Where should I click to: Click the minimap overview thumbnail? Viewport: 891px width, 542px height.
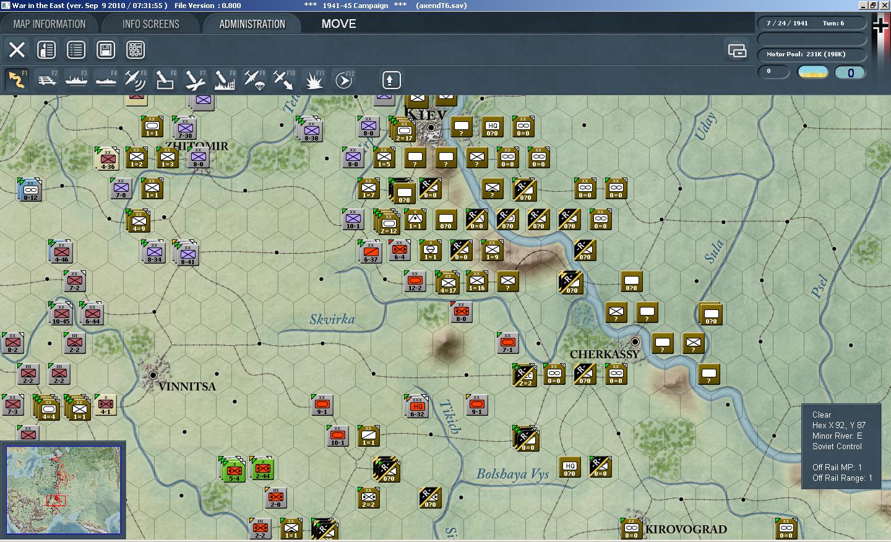[63, 490]
